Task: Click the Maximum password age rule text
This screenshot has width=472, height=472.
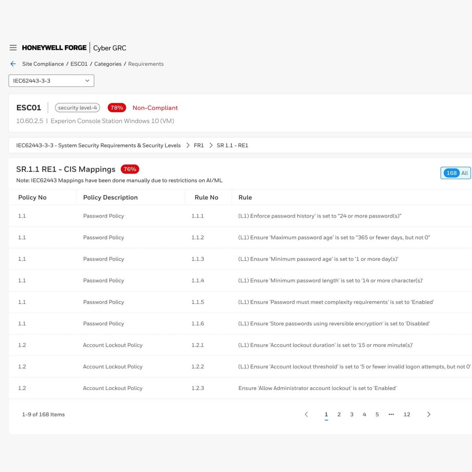Action: pyautogui.click(x=334, y=238)
